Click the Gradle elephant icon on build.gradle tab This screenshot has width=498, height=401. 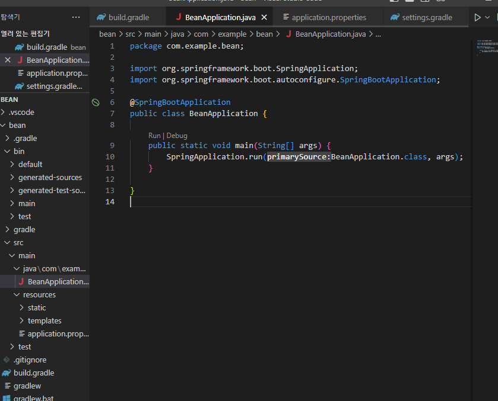(101, 18)
